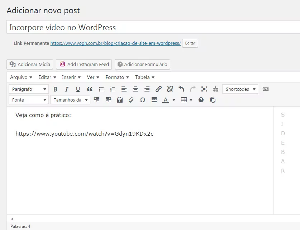
Task: Open the Inserir menu
Action: [71, 77]
